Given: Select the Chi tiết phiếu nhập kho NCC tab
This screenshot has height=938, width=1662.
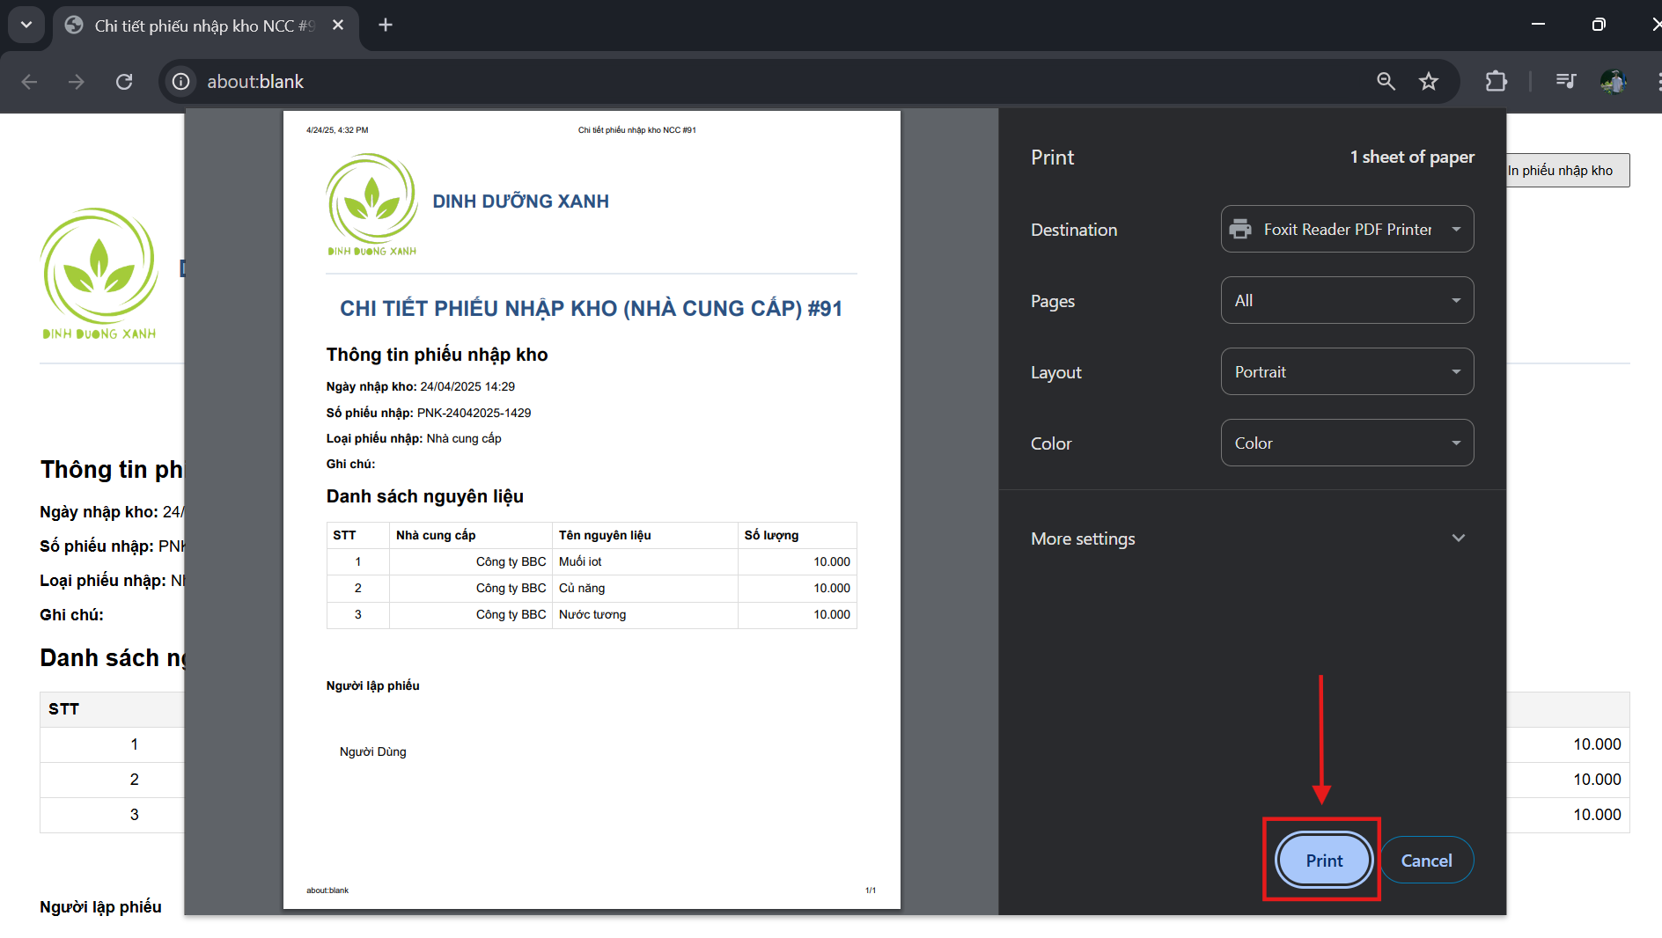Looking at the screenshot, I should [x=205, y=26].
